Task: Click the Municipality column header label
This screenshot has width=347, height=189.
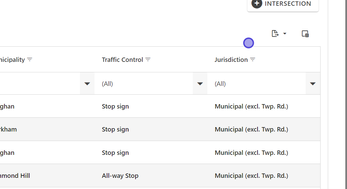Action: point(13,60)
